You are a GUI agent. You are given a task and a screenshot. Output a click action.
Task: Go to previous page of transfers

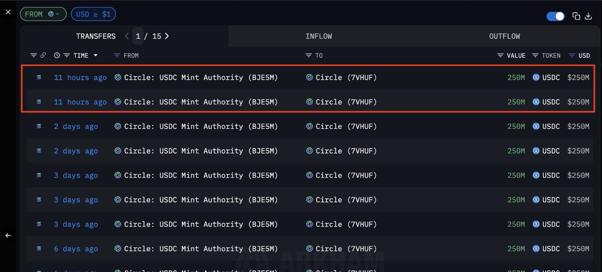pos(126,36)
